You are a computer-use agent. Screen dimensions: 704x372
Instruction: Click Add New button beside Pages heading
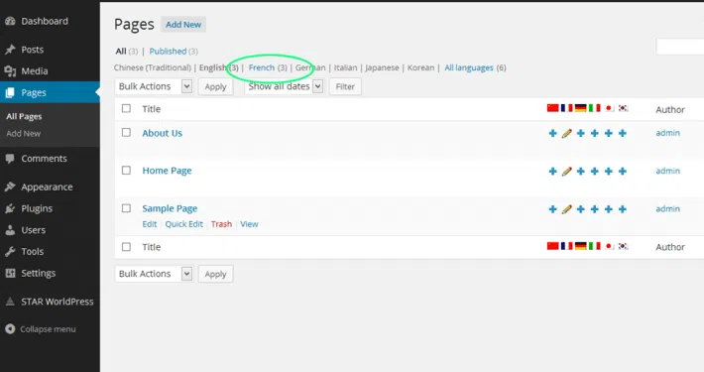(x=183, y=25)
